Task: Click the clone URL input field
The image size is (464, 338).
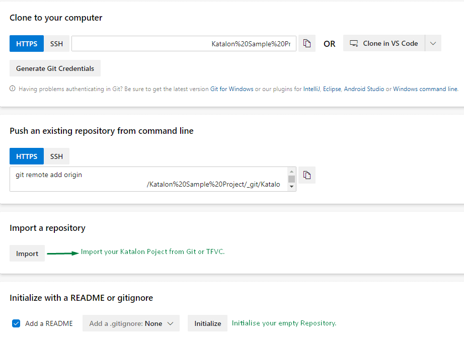Action: click(x=184, y=44)
